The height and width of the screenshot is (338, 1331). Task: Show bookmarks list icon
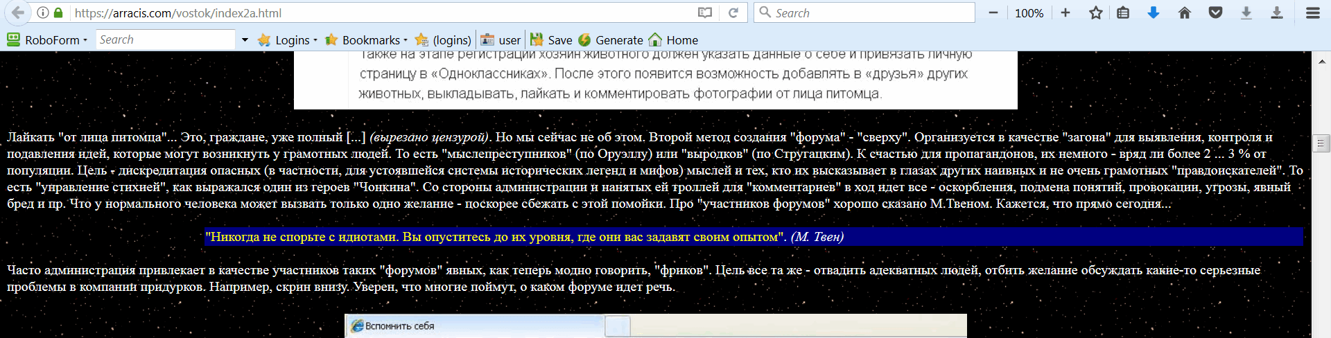(x=1123, y=12)
